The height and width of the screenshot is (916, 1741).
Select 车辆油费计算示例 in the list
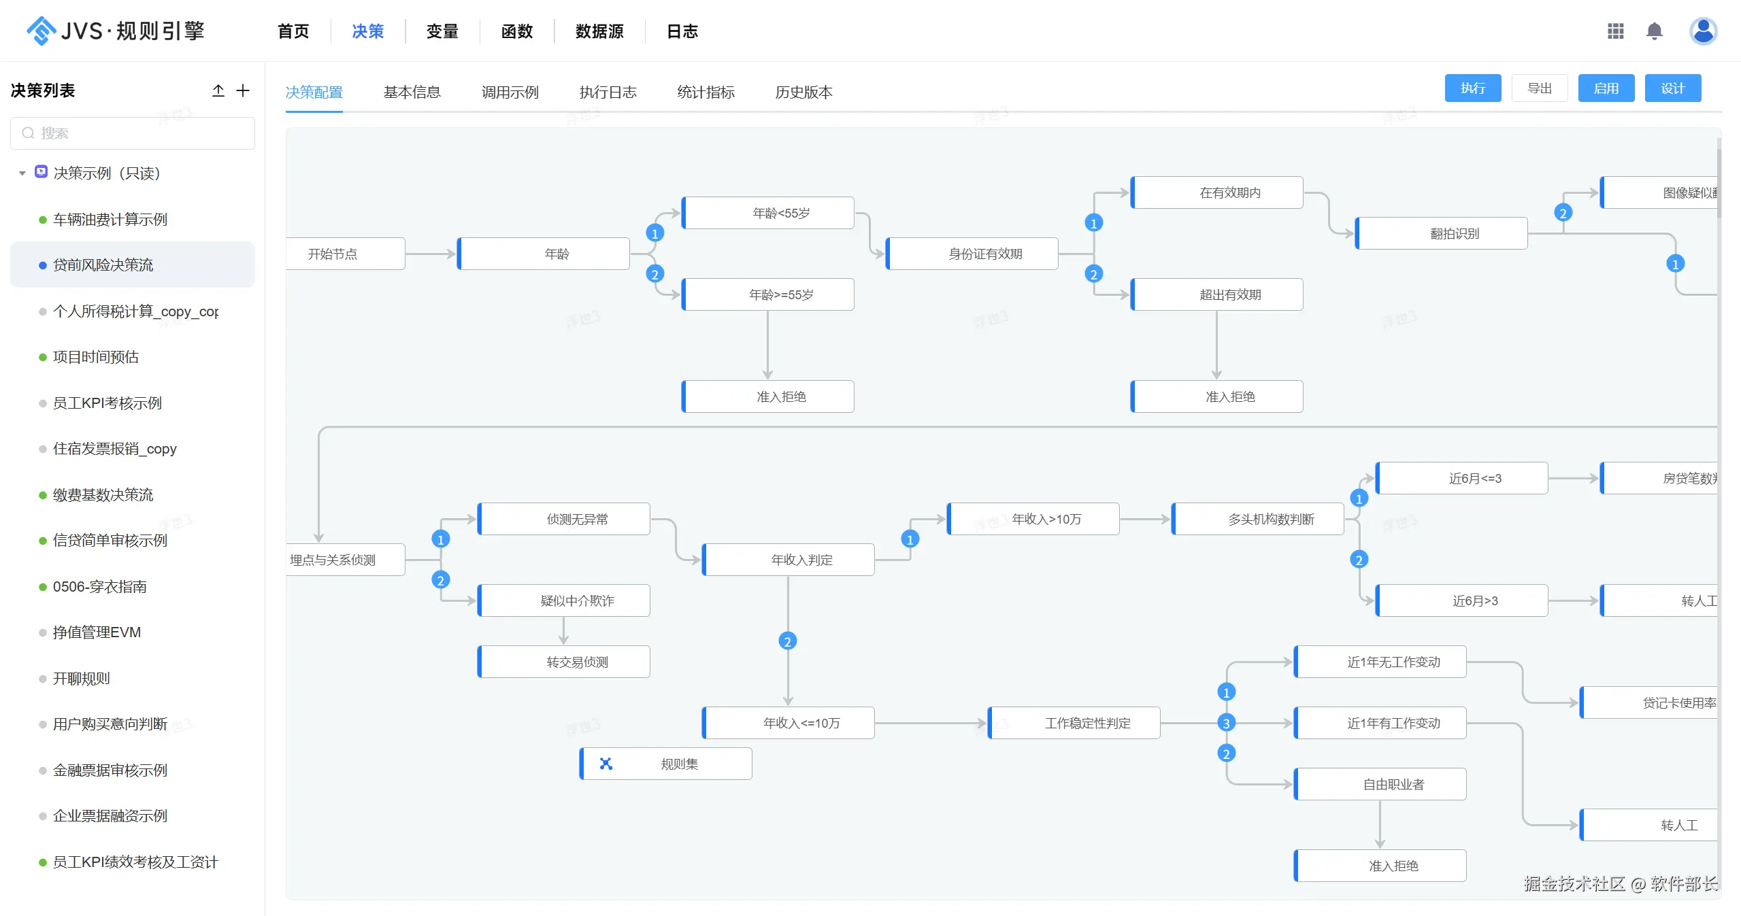[x=110, y=219]
